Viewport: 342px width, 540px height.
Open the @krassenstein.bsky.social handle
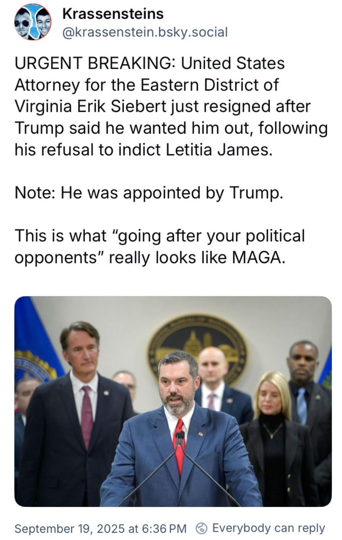(x=145, y=32)
